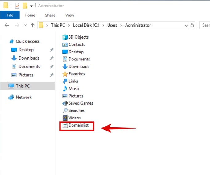Image resolution: width=210 pixels, height=175 pixels.
Task: Click the Forward navigation arrow
Action: point(17,25)
